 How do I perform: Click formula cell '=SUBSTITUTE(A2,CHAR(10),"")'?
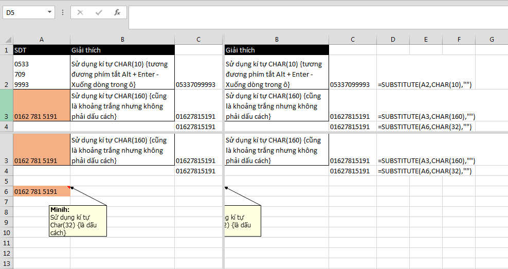pos(425,84)
